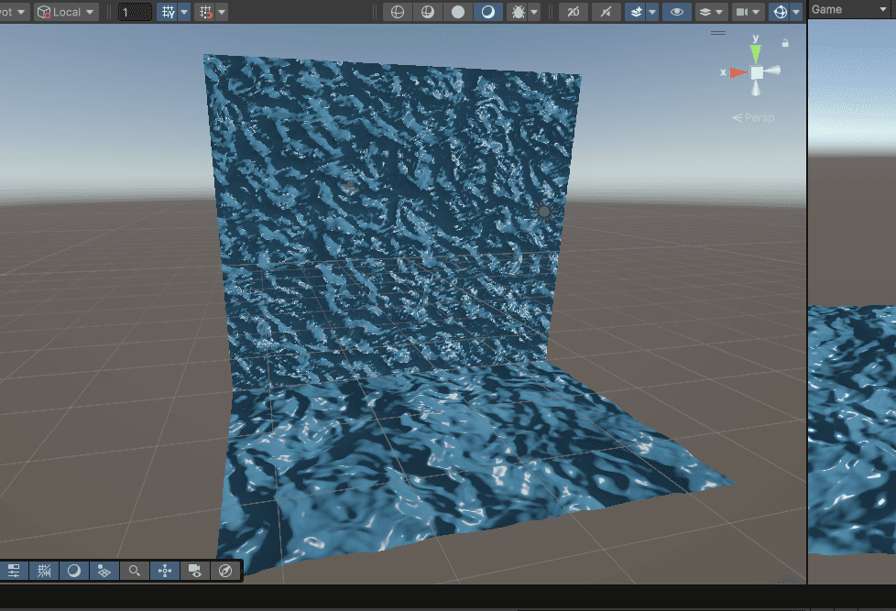
Task: Click the center cube of orientation gizmo
Action: point(757,72)
